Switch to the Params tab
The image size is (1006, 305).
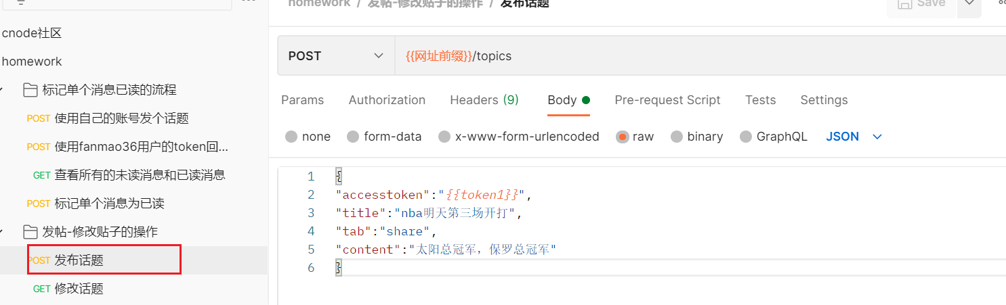tap(302, 100)
